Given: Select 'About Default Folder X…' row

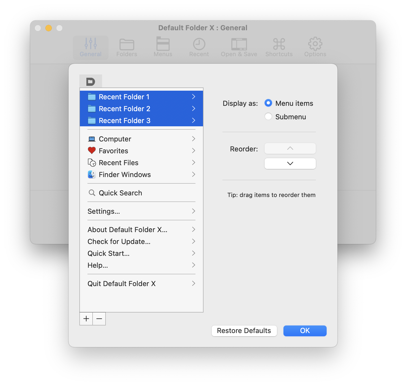Looking at the screenshot, I should 141,229.
